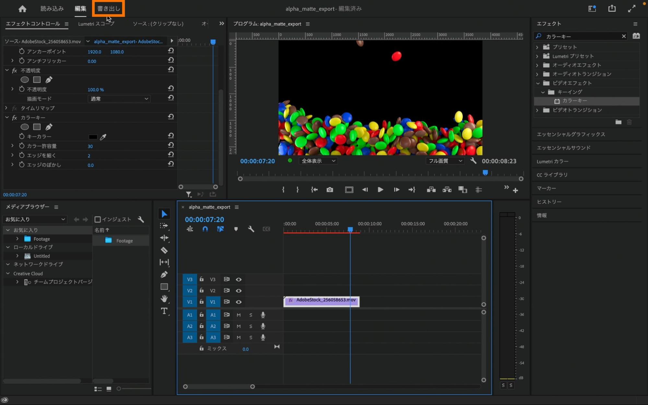The image size is (648, 405).
Task: Toggle timeline snapping magnet icon
Action: pyautogui.click(x=205, y=229)
